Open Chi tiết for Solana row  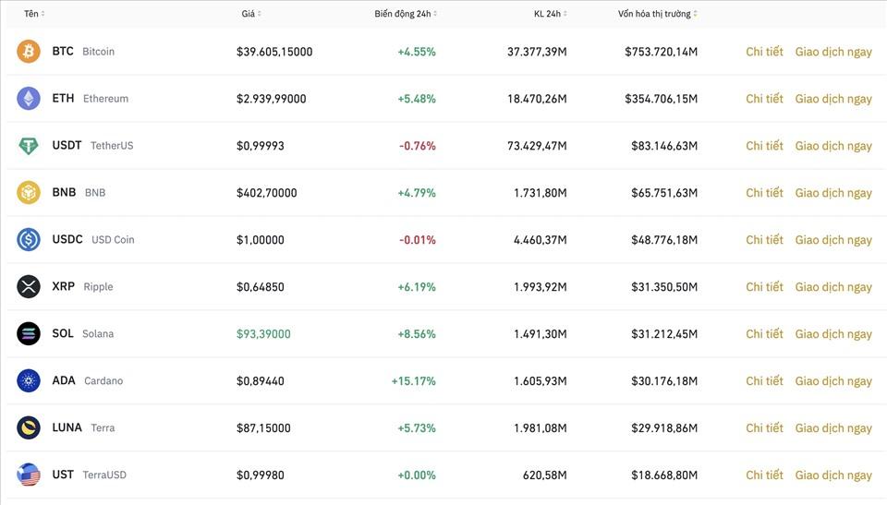coord(764,334)
